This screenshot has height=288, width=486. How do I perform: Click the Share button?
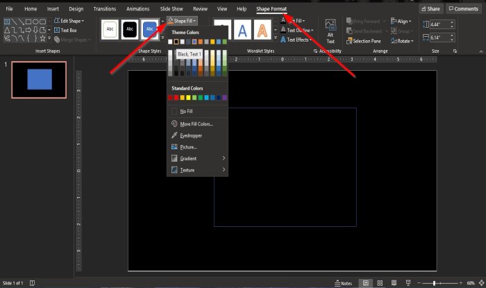coord(430,9)
